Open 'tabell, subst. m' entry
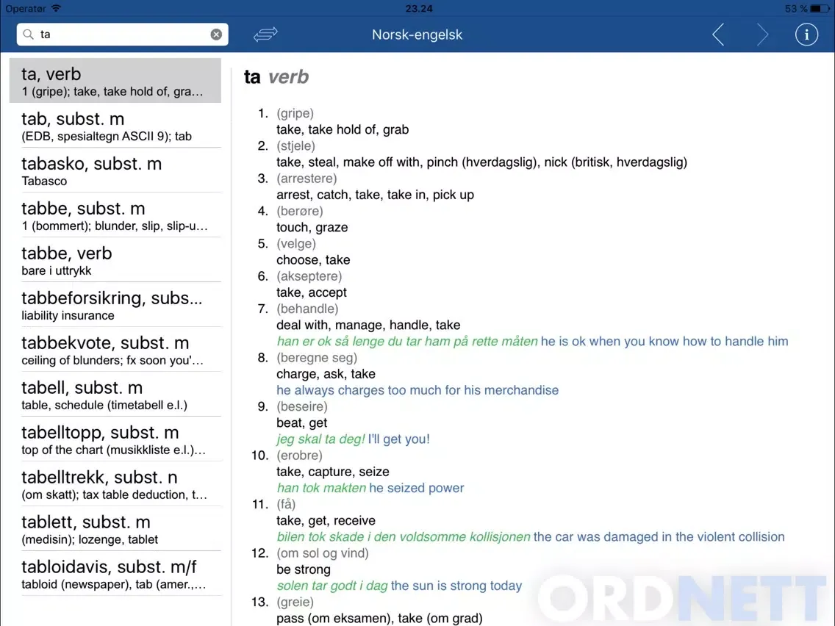The height and width of the screenshot is (626, 835). point(115,394)
